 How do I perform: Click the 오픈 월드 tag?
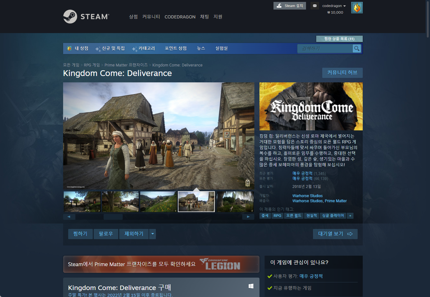[294, 216]
